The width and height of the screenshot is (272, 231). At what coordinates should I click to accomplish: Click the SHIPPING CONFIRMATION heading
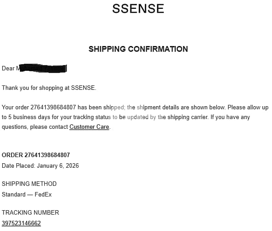click(138, 49)
